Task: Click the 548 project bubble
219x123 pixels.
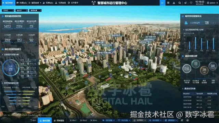Action: coord(213,66)
